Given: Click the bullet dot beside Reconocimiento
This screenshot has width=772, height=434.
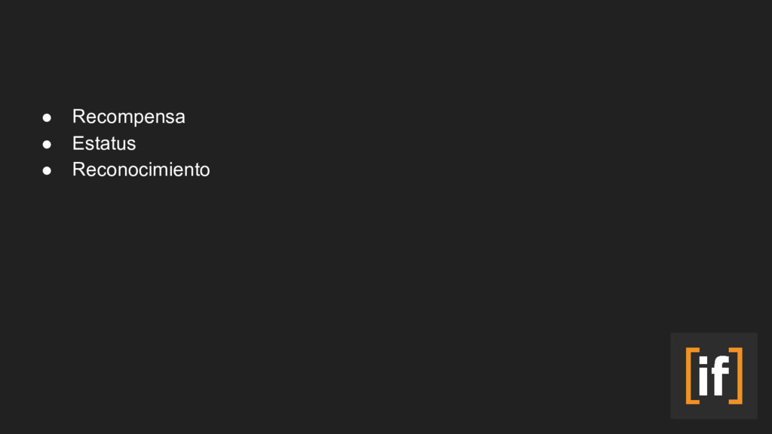Looking at the screenshot, I should tap(47, 171).
